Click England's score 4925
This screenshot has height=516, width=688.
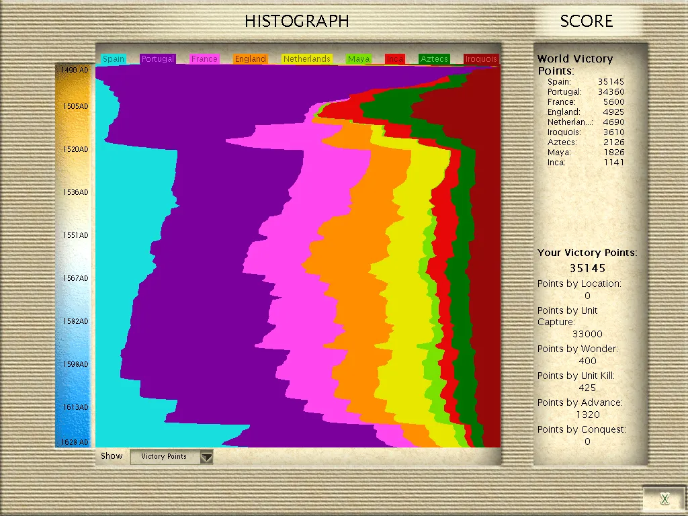[x=613, y=112]
